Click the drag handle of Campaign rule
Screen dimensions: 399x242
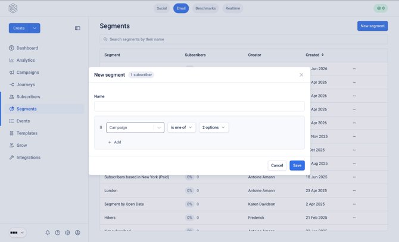101,127
